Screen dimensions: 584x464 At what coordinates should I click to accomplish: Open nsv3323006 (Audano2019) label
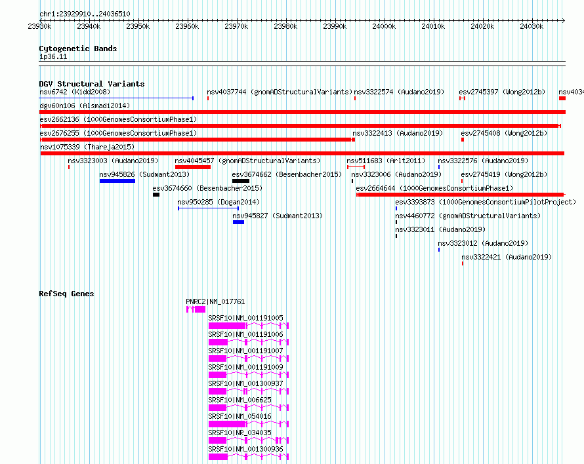396,174
